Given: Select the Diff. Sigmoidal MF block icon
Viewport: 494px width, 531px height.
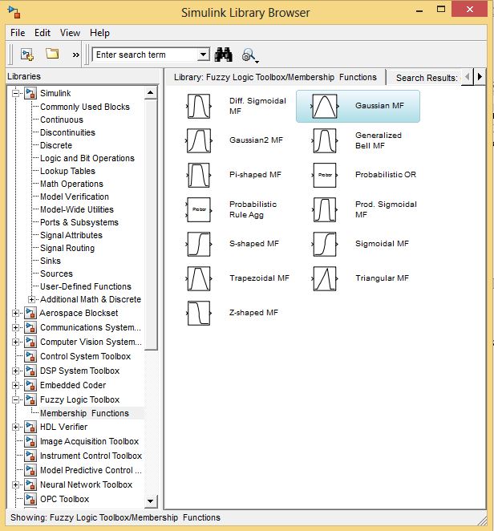Looking at the screenshot, I should (199, 106).
